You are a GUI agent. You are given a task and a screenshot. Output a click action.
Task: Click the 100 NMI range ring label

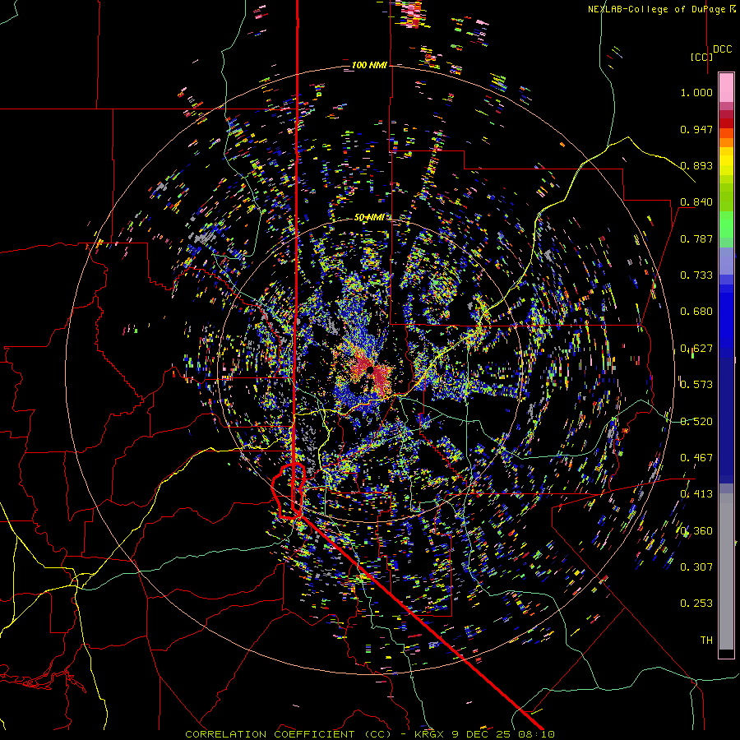pos(369,65)
